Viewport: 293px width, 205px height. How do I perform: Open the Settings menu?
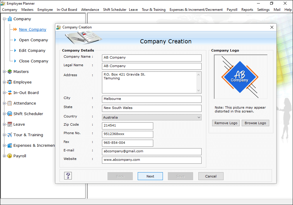point(263,10)
